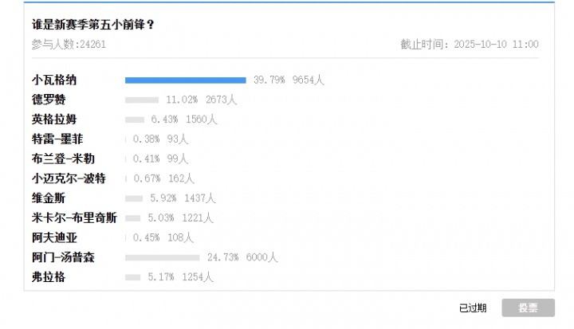Image resolution: width=574 pixels, height=329 pixels.
Task: Select the 小迈克尔-波特 option
Action: coord(69,178)
